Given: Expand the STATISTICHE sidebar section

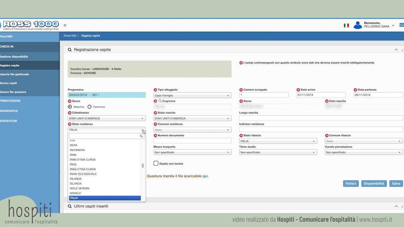Looking at the screenshot, I should point(30,121).
